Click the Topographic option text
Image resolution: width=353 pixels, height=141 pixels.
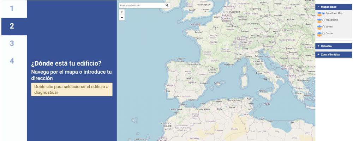tap(332, 20)
